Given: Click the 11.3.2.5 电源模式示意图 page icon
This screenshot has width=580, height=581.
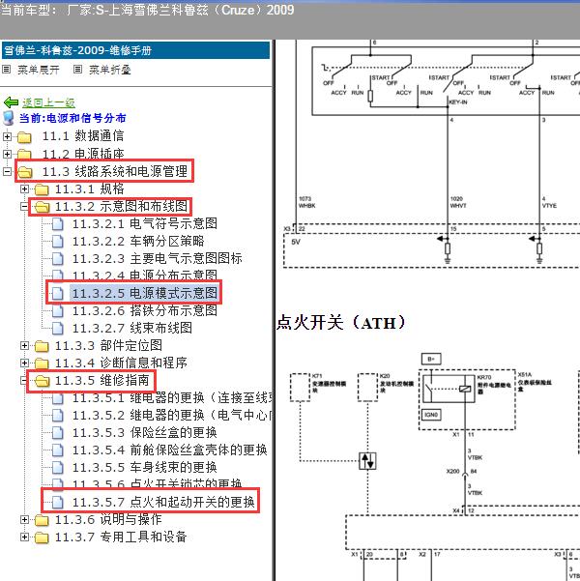Looking at the screenshot, I should [57, 293].
